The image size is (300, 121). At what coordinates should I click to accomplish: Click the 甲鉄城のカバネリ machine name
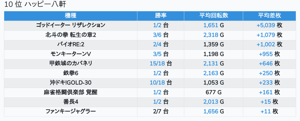pyautogui.click(x=71, y=63)
